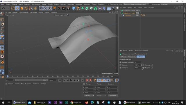Render to Picture Viewer
Screen dimensions: 186x105
point(64,8)
